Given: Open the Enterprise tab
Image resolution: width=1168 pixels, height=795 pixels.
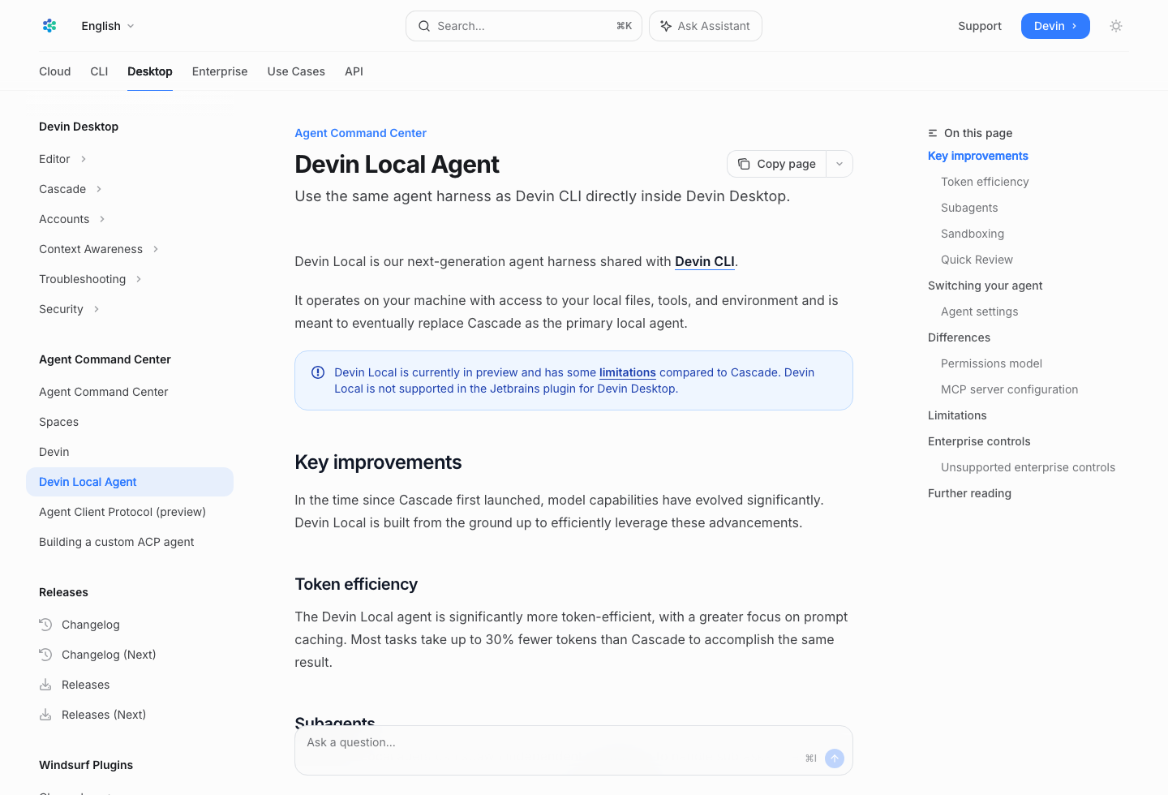Looking at the screenshot, I should point(220,71).
